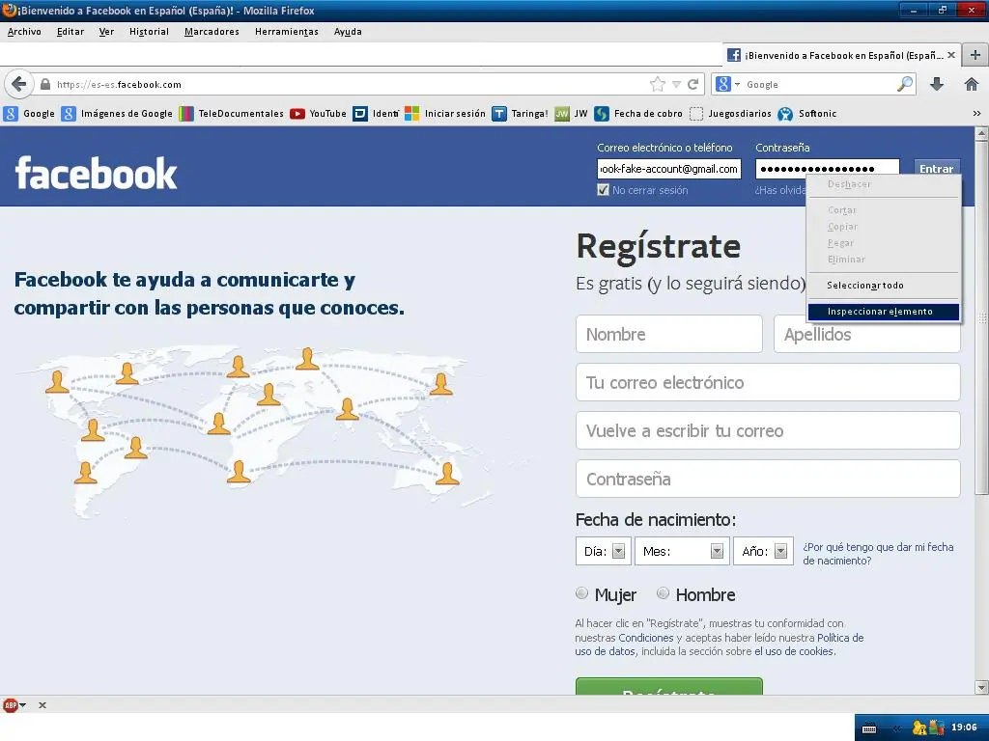Choose Inspeccionar elemento in context menu
This screenshot has height=741, width=989.
(x=884, y=312)
